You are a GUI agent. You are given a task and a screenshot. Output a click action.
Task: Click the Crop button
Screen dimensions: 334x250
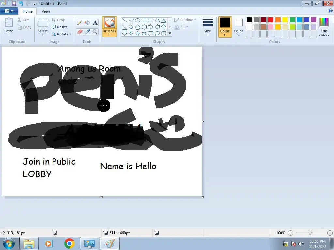pyautogui.click(x=58, y=20)
